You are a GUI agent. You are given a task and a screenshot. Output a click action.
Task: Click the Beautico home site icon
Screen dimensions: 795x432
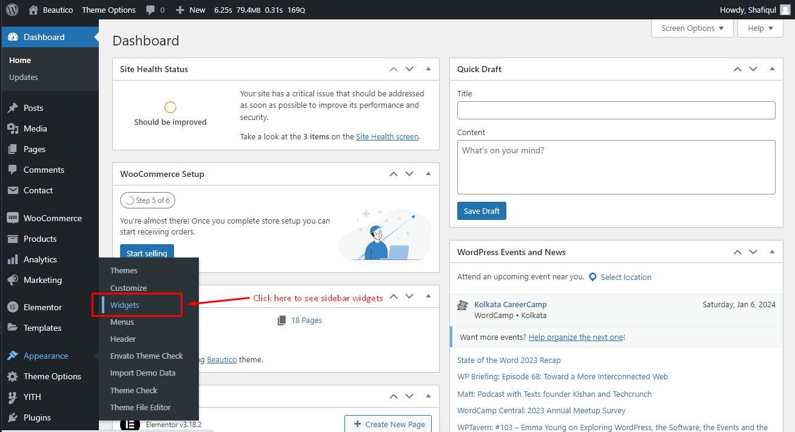33,10
